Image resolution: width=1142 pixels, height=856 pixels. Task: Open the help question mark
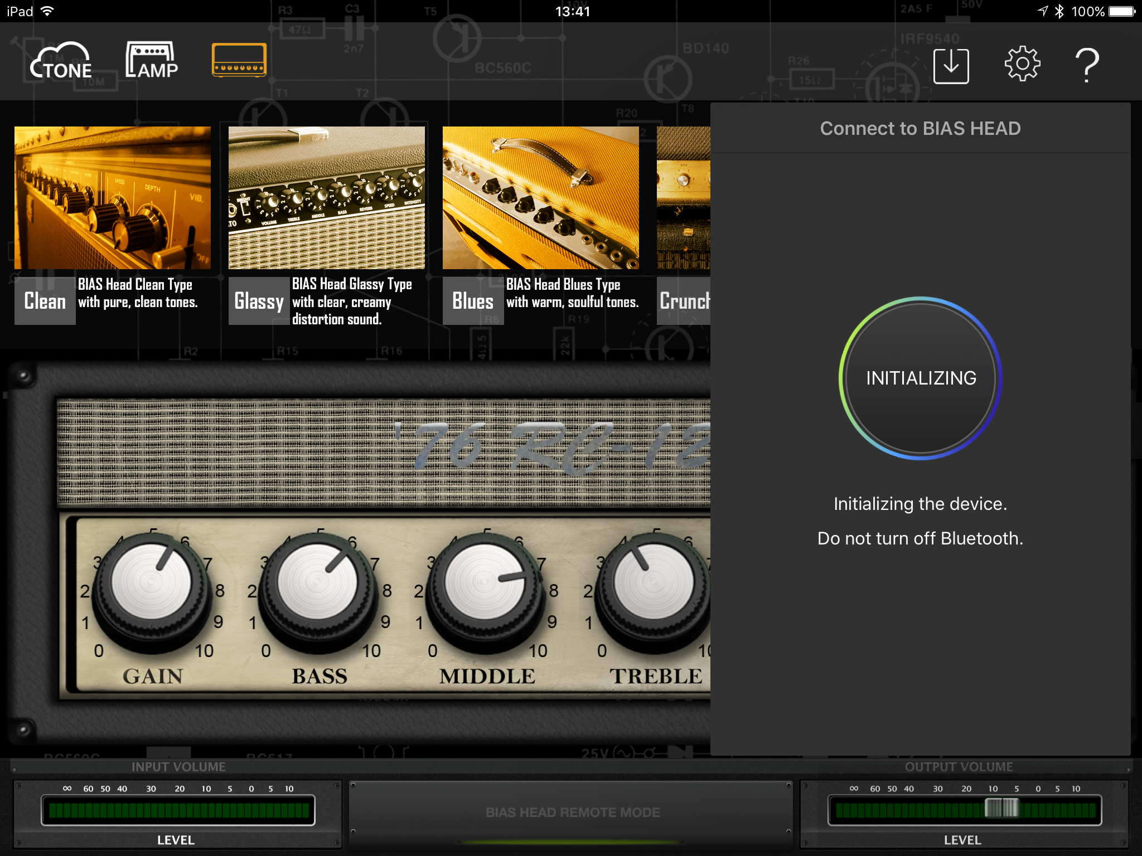(x=1087, y=65)
